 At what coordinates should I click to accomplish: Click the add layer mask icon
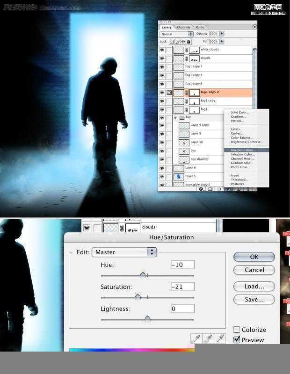210,189
